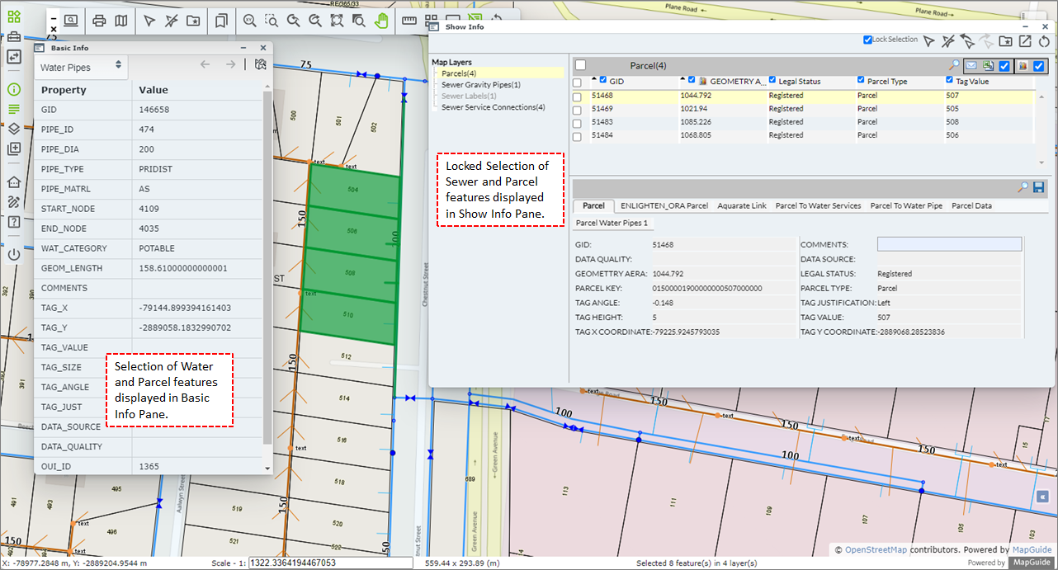This screenshot has height=570, width=1058.
Task: Activate the measure ruler tool
Action: coord(409,21)
